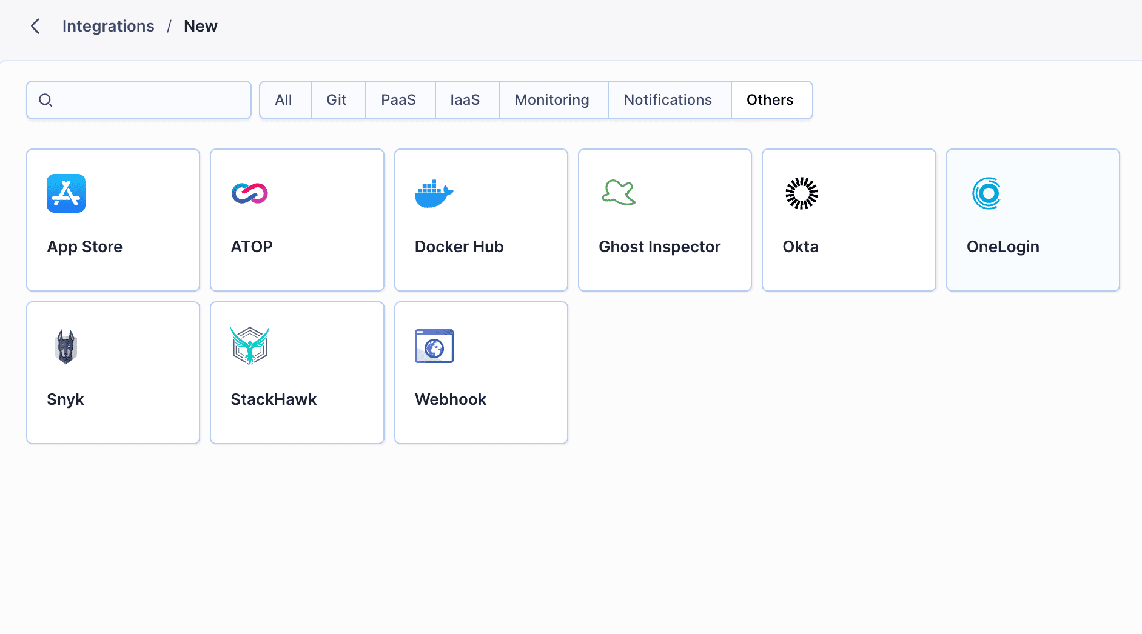Click the App Store logo icon
This screenshot has width=1142, height=634.
[66, 193]
